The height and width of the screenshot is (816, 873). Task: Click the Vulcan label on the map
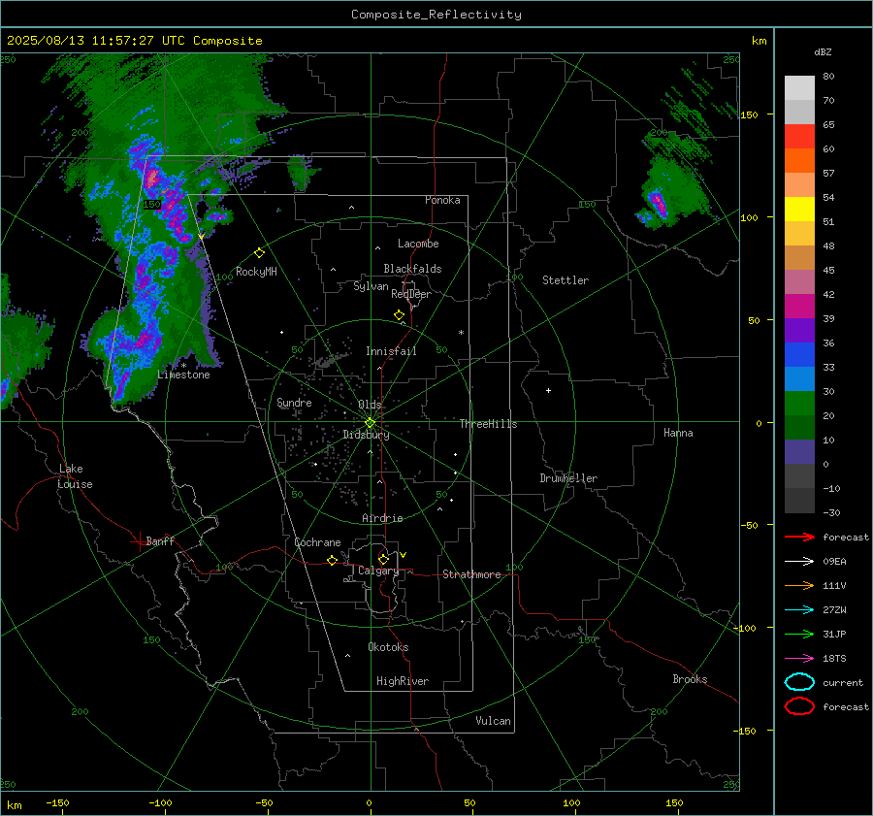[494, 721]
